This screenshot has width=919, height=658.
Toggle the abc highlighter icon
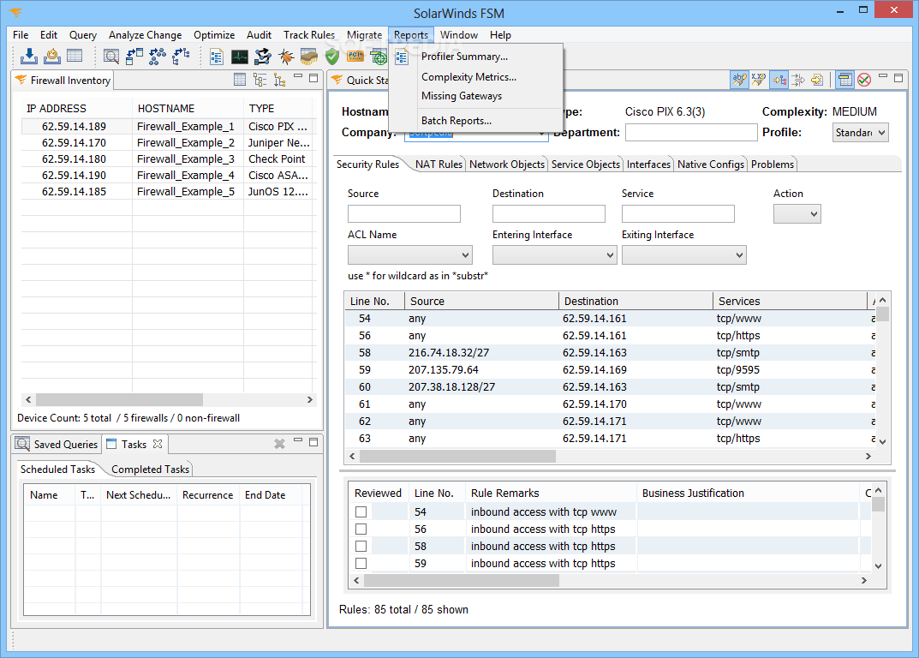(x=740, y=79)
